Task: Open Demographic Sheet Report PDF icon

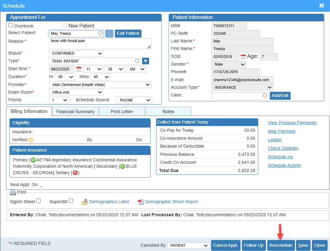Action: 141,202
